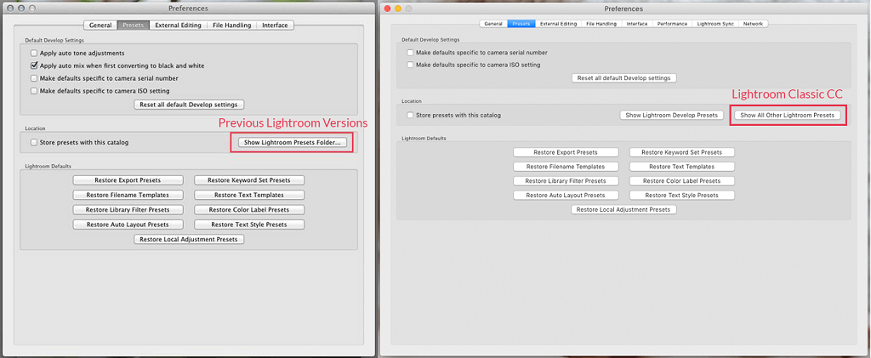This screenshot has width=871, height=358.
Task: Select Presets tab in right Preferences window
Action: point(521,24)
